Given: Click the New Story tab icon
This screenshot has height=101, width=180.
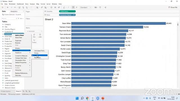Looking at the screenshot, I should [30, 91].
